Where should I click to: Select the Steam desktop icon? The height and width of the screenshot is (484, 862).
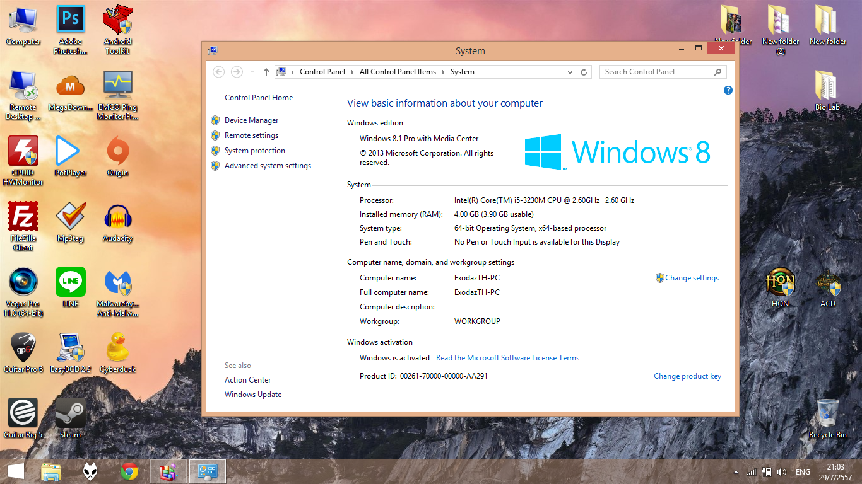coord(71,418)
